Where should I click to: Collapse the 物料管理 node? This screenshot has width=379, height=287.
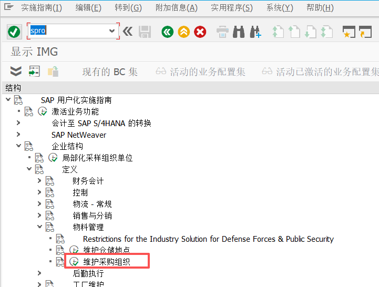click(x=40, y=227)
